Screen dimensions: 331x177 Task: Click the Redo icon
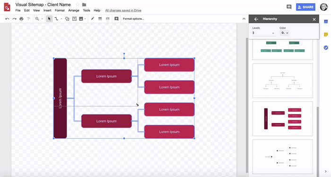pos(14,19)
